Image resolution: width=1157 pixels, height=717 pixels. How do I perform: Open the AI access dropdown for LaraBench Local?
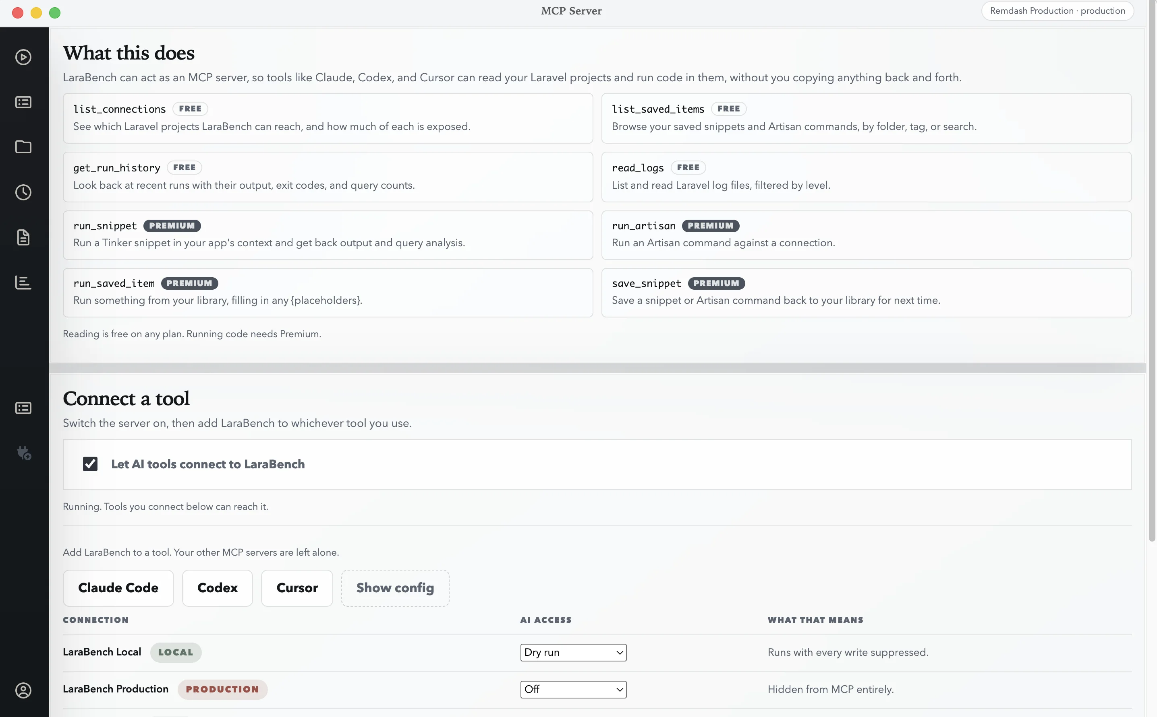tap(573, 653)
